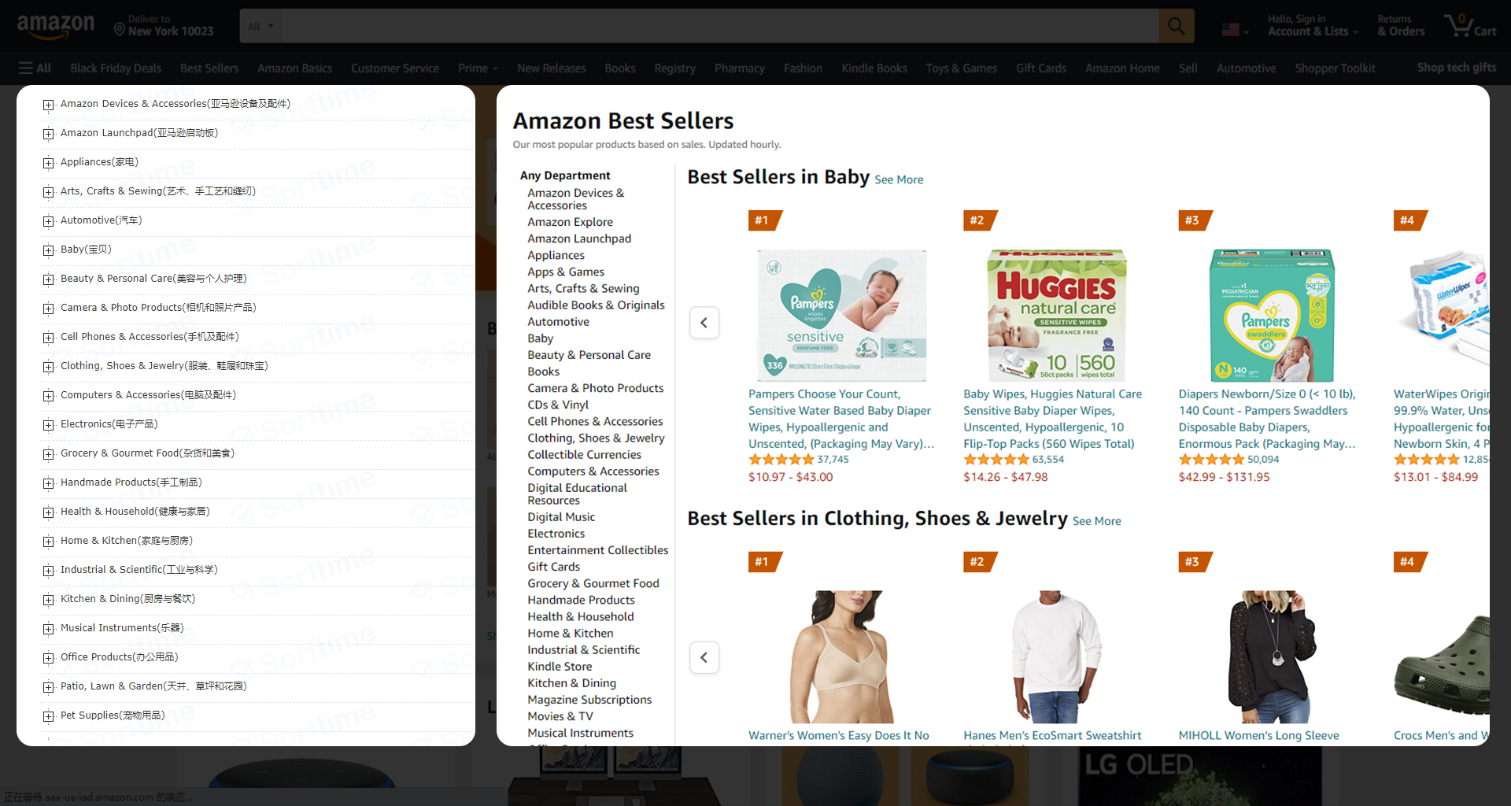1511x806 pixels.
Task: Expand Kitchen & Dining tree node
Action: point(49,600)
